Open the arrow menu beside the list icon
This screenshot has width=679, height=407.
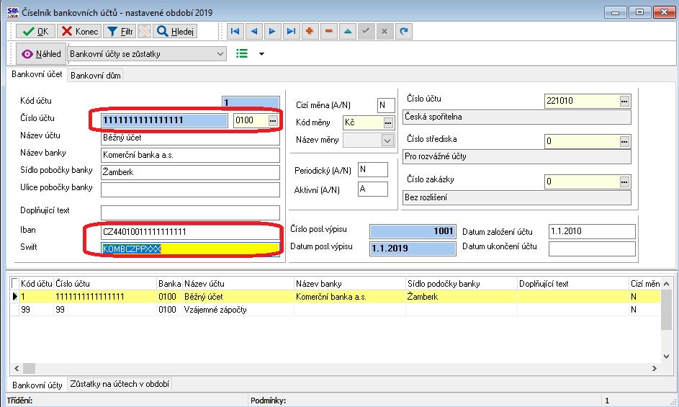261,54
